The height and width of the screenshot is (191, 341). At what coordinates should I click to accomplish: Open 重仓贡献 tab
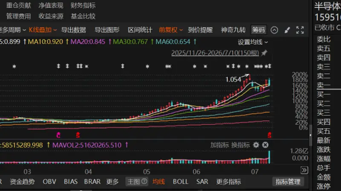19,6
